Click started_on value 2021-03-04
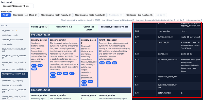 186,54
